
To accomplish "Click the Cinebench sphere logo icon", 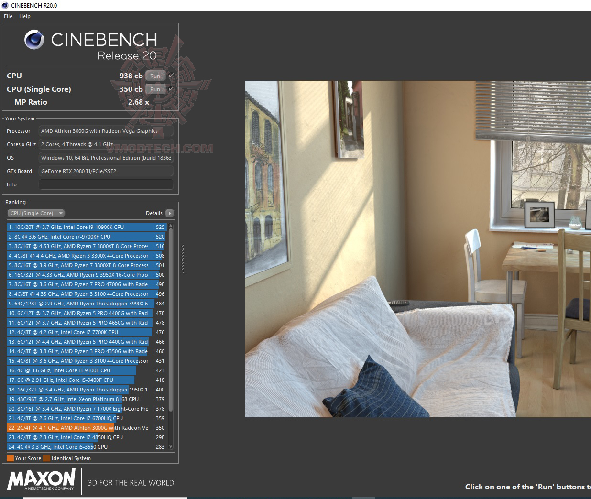I will point(34,40).
